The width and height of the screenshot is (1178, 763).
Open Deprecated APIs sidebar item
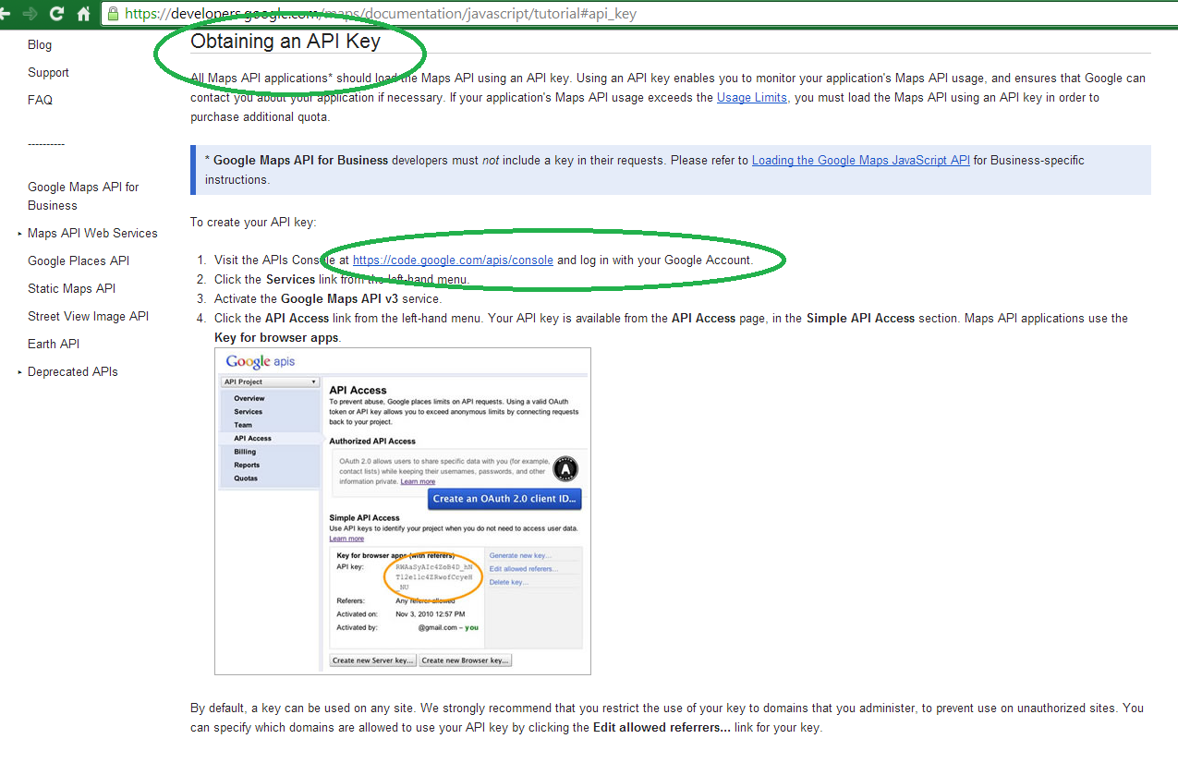pos(73,371)
